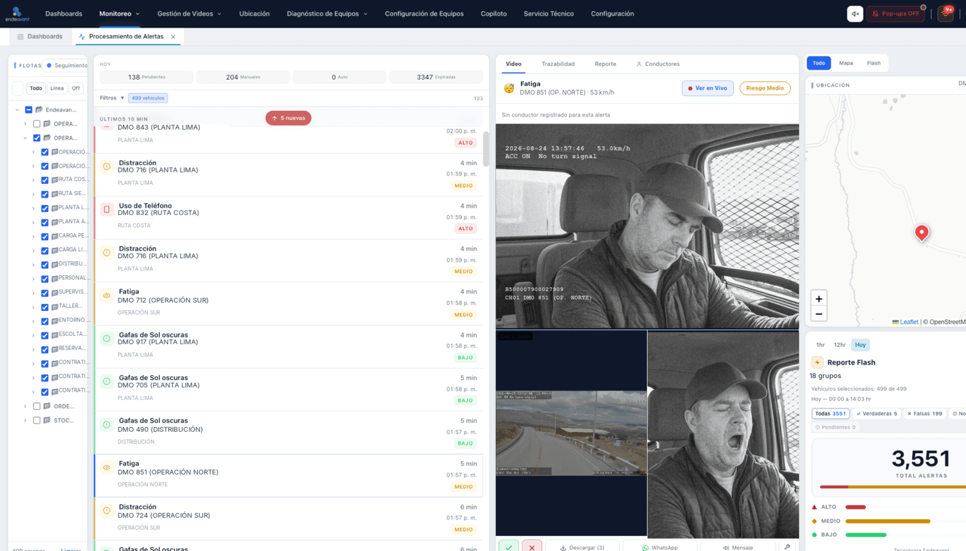Viewport: 966px width, 551px height.
Task: Click the yawning driver video thumbnail
Action: pos(723,434)
